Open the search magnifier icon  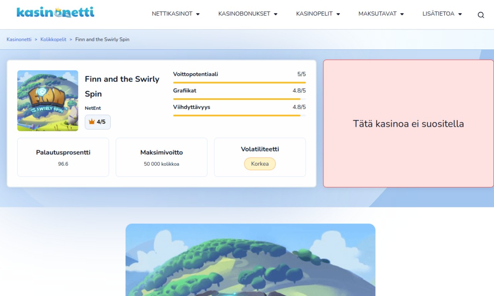[481, 15]
